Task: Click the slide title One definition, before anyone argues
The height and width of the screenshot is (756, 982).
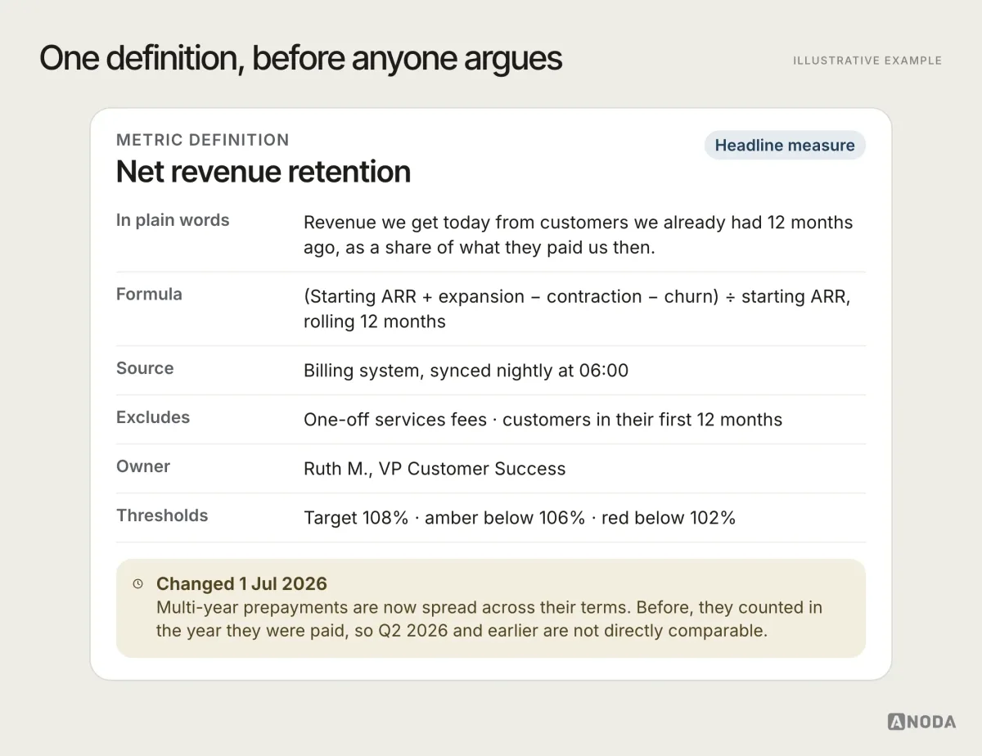Action: coord(301,59)
